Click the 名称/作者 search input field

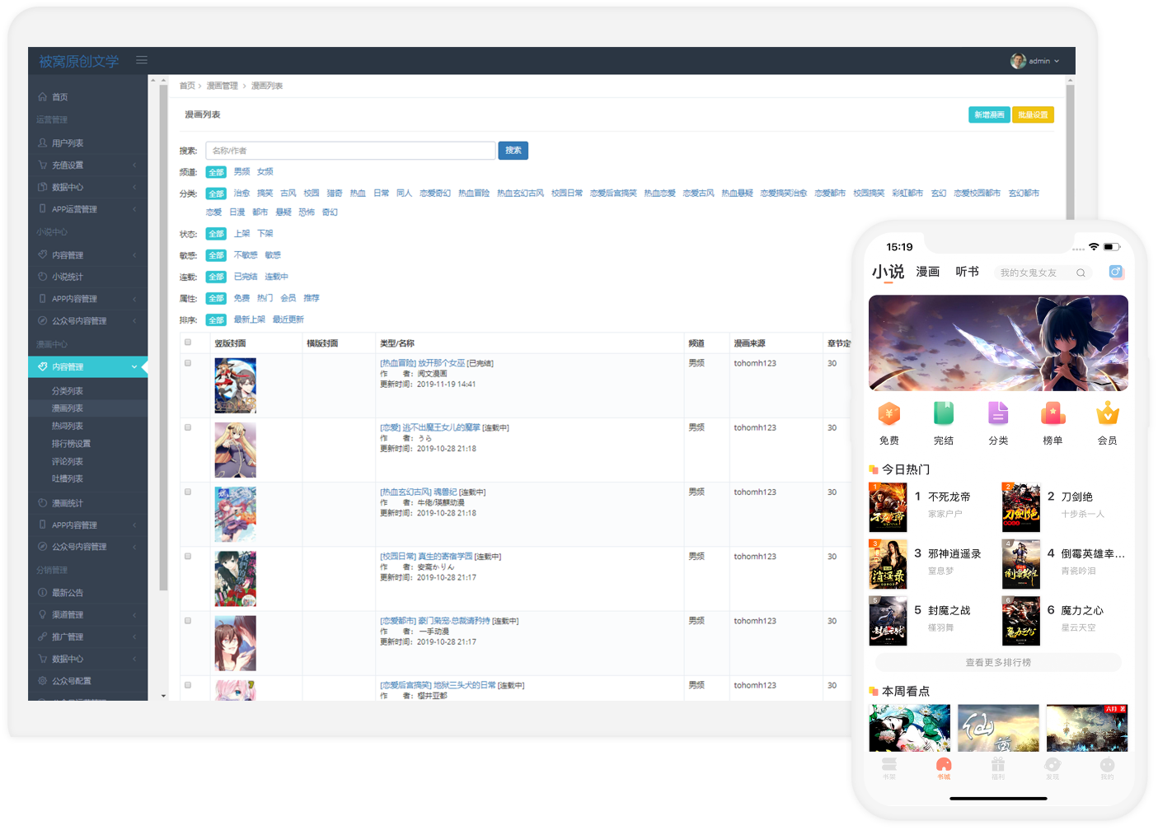tap(350, 151)
